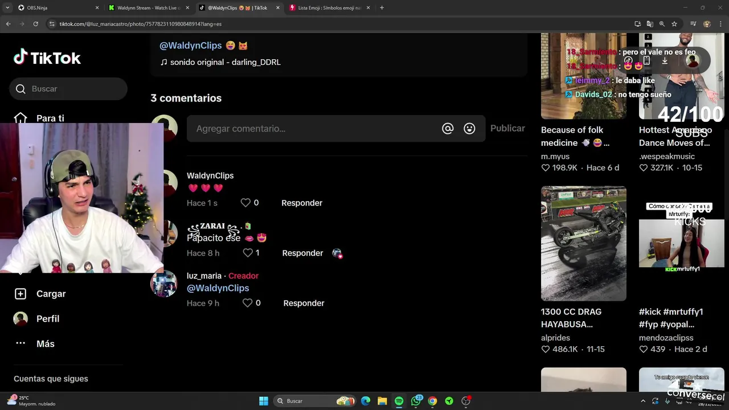Open the browser zoom icon in address bar
Image resolution: width=729 pixels, height=410 pixels.
[662, 24]
